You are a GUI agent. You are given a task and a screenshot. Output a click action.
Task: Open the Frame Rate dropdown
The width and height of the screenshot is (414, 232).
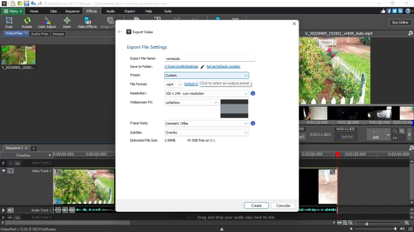[x=206, y=123]
